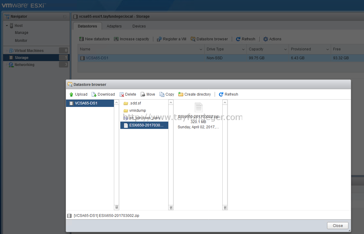The height and width of the screenshot is (234, 364).
Task: Click the VMware ESXi logo
Action: [x=24, y=5]
